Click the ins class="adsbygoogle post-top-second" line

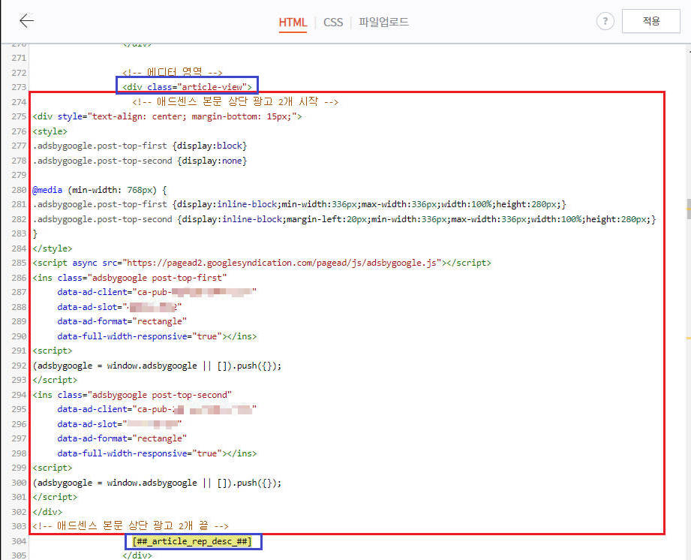(132, 395)
